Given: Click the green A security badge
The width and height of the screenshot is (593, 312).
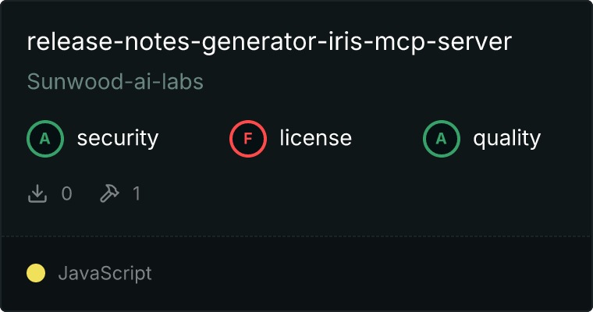Looking at the screenshot, I should 45,138.
